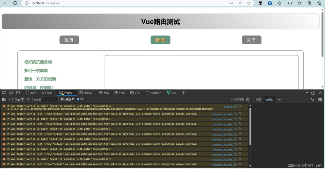Expand quick view panel icon
Screen dimensions: 325x169
[x=312, y=99]
